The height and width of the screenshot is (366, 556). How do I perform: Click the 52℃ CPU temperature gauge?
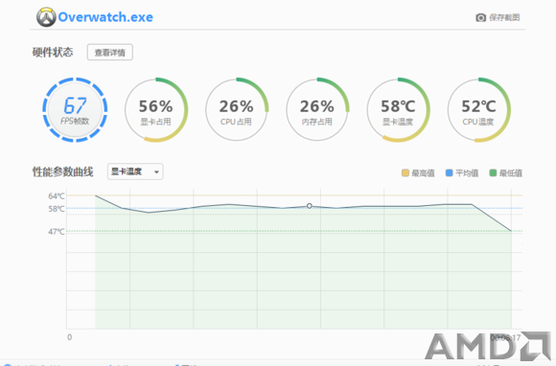478,110
